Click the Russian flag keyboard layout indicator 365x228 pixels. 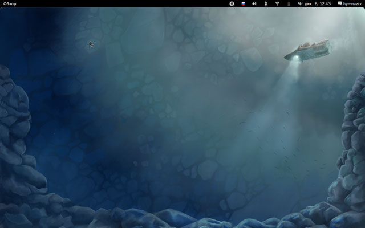(x=244, y=4)
